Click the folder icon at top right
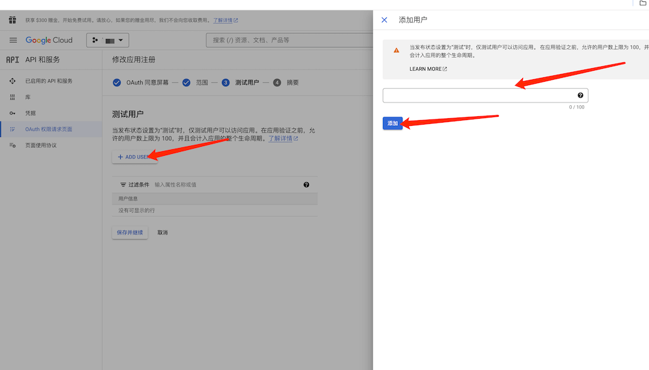Image resolution: width=649 pixels, height=370 pixels. (x=643, y=3)
